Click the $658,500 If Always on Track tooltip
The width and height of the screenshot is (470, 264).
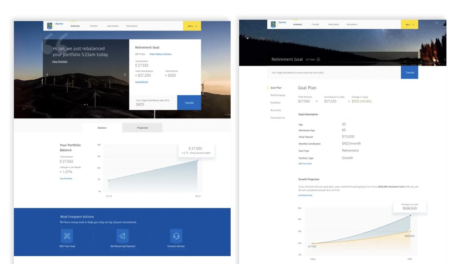(410, 207)
